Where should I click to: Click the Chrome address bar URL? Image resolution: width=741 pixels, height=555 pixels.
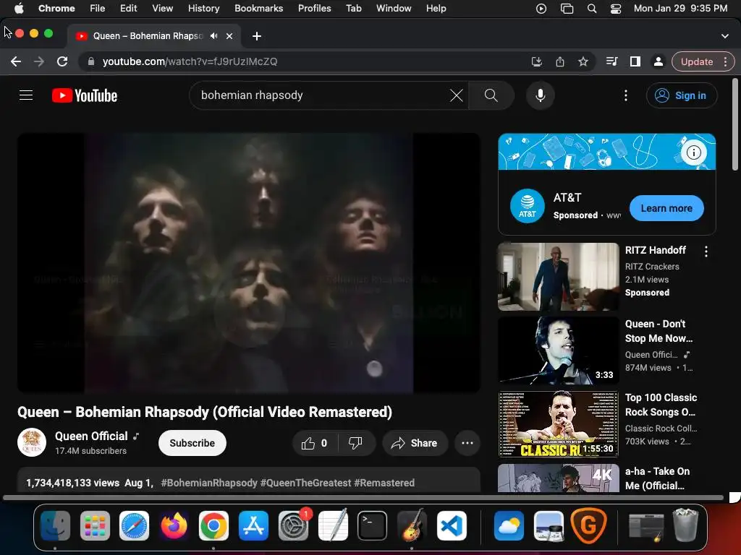pyautogui.click(x=190, y=61)
